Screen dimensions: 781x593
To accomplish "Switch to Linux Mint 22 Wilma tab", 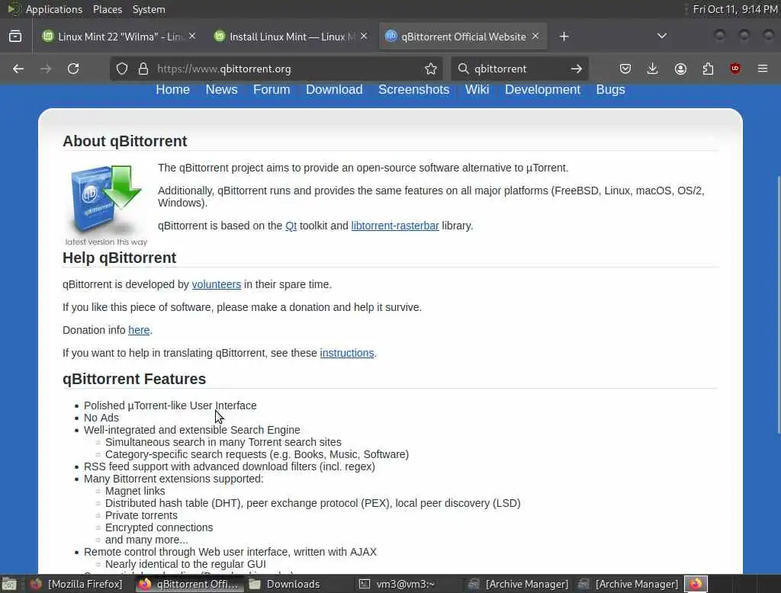I will pyautogui.click(x=118, y=37).
